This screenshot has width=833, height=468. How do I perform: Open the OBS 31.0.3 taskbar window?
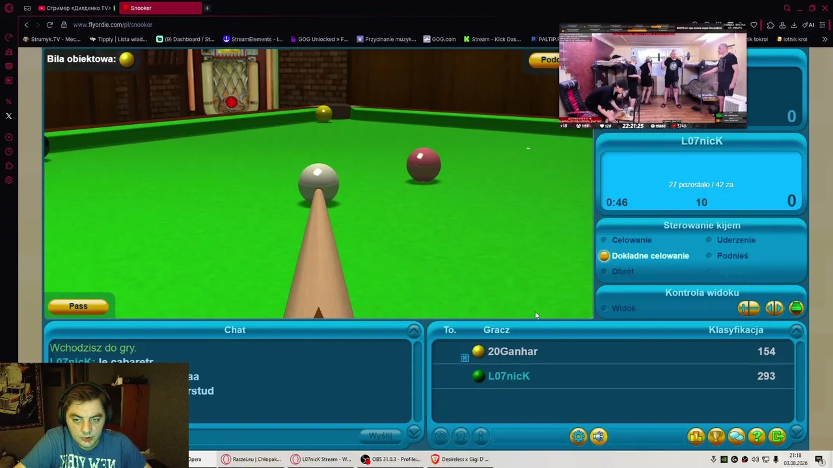click(391, 460)
